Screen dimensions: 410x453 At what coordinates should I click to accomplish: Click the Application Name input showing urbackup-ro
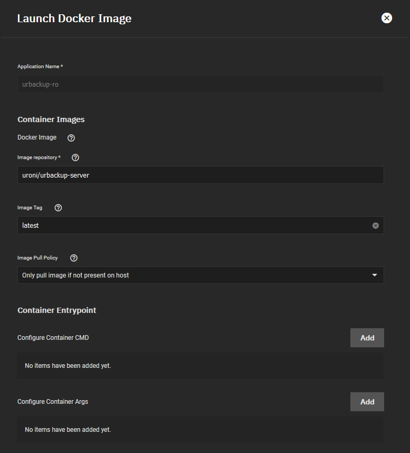(x=201, y=84)
